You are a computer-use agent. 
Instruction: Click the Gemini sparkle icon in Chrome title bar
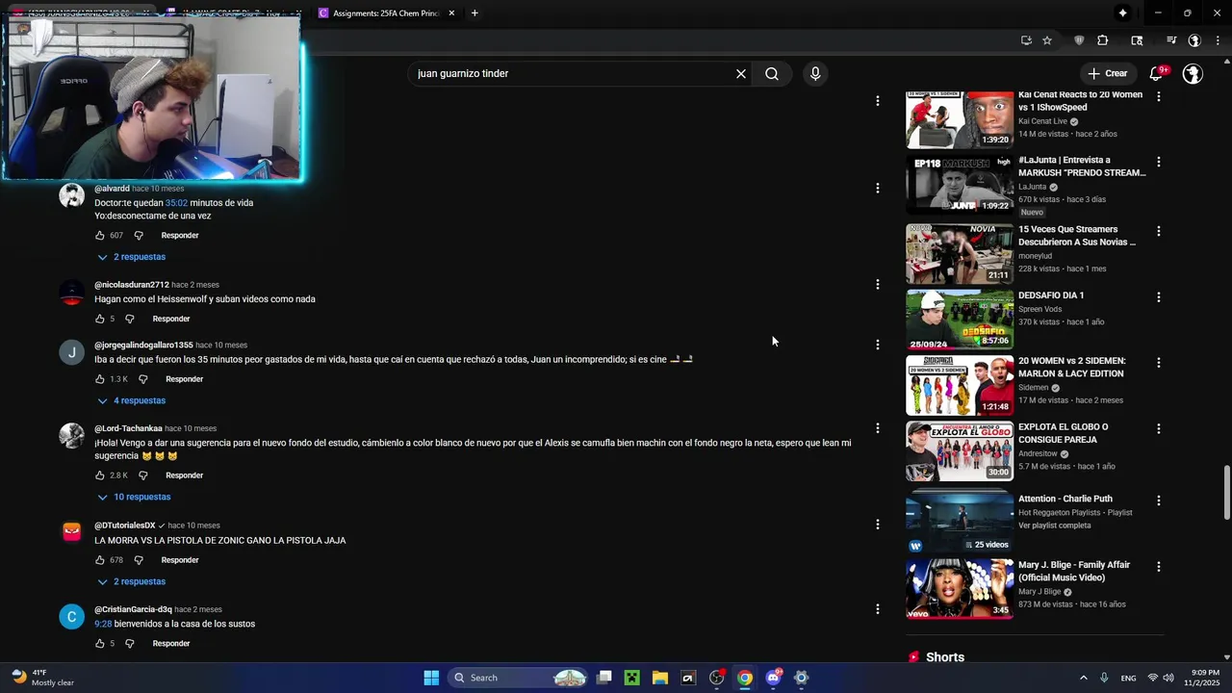1122,13
